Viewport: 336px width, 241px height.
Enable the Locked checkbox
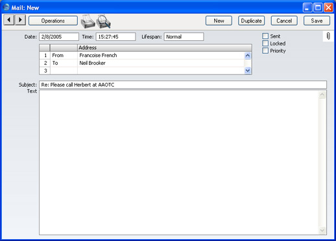(x=265, y=43)
